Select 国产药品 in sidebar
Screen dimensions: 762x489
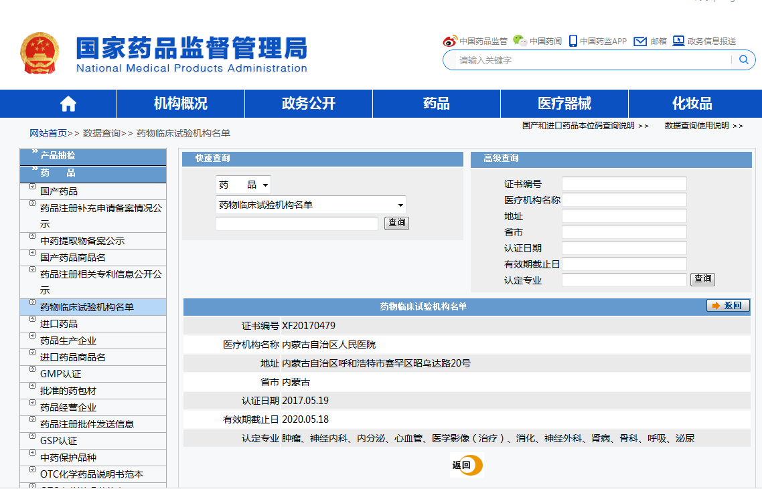[59, 191]
